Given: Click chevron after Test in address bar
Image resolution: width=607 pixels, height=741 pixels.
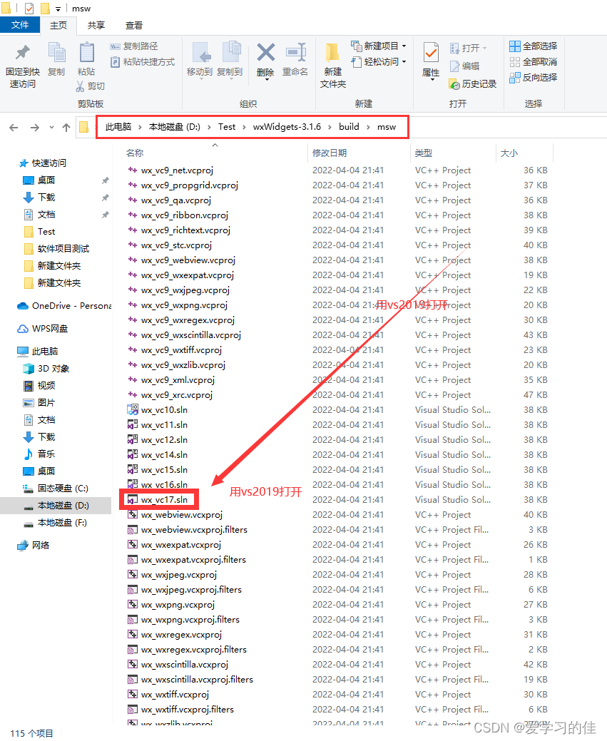Looking at the screenshot, I should point(244,127).
